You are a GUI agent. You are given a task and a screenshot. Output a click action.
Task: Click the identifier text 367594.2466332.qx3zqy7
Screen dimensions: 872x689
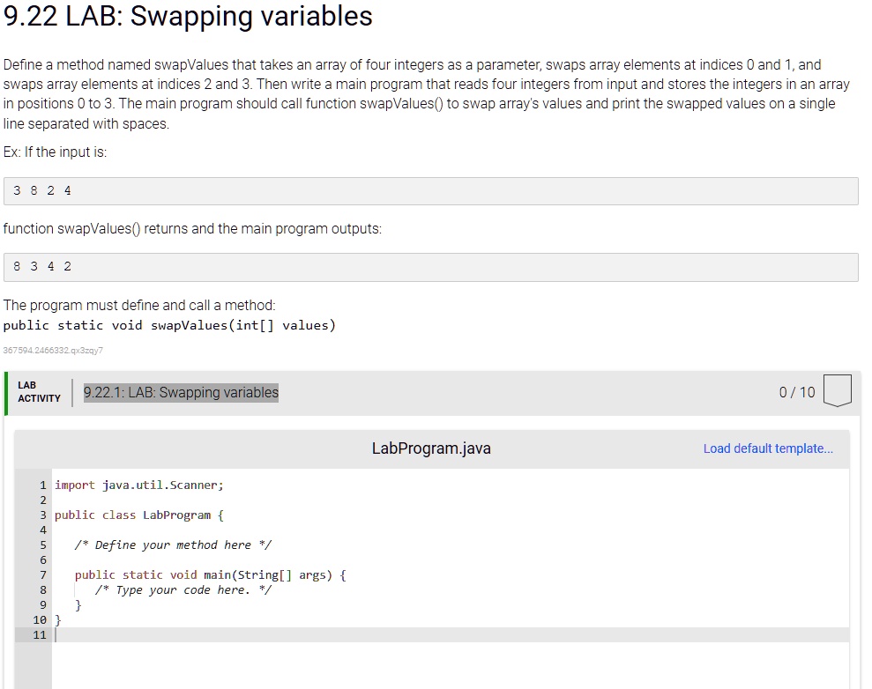[x=54, y=350]
